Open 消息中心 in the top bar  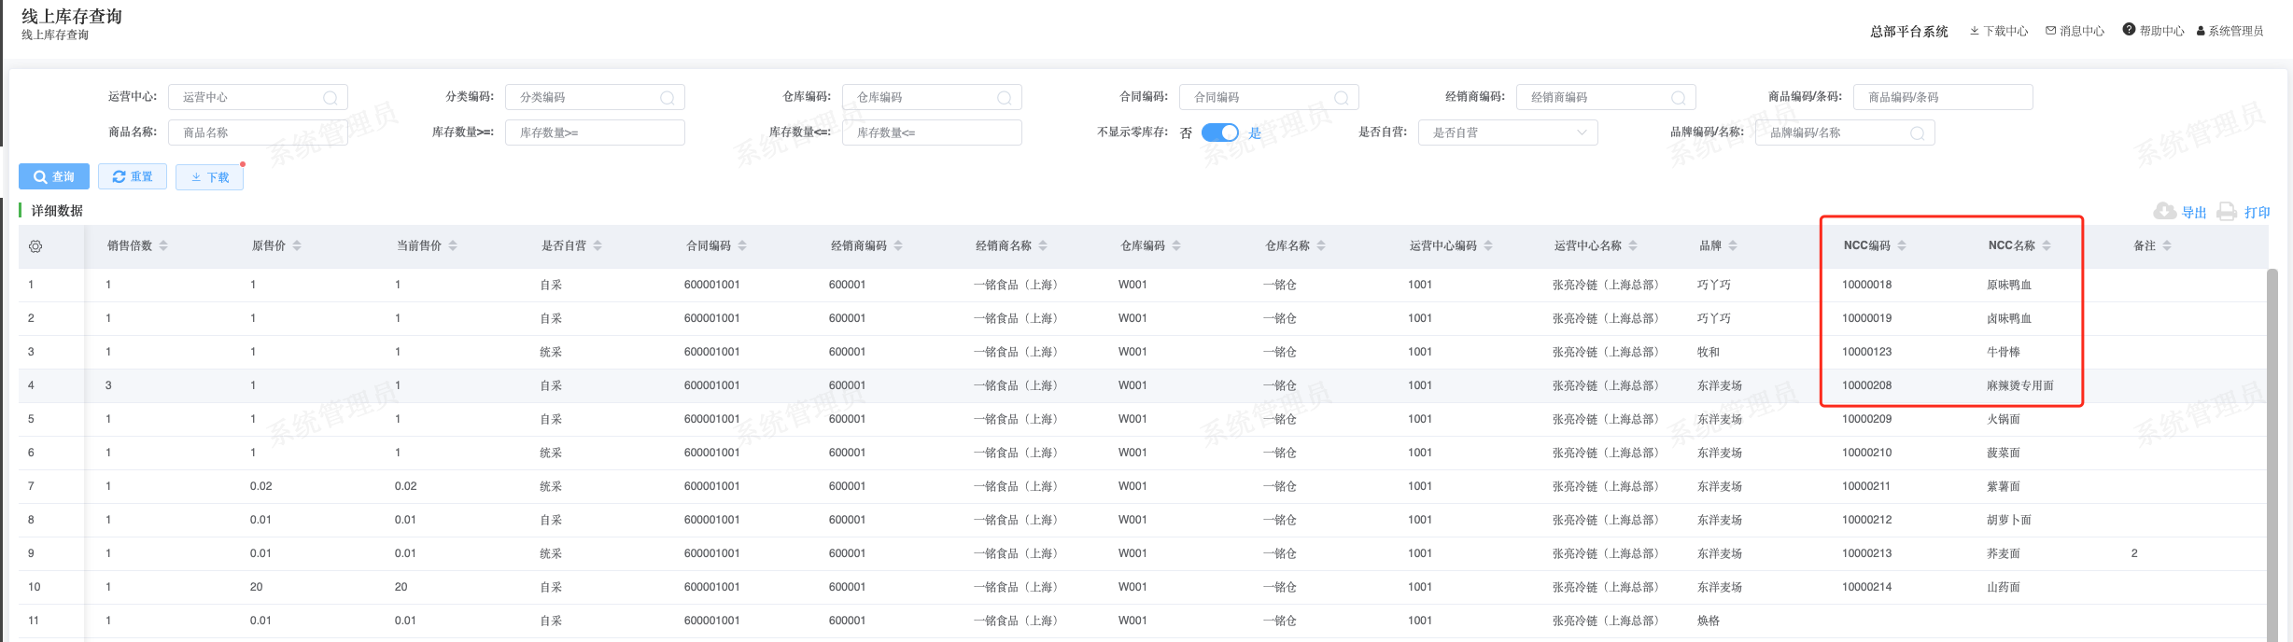(x=2075, y=31)
